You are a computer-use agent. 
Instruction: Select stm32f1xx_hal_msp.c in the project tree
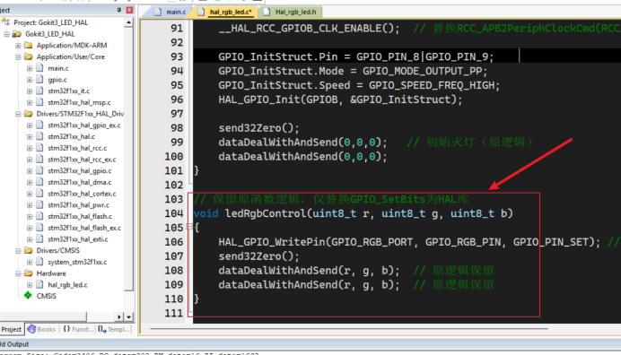[79, 102]
